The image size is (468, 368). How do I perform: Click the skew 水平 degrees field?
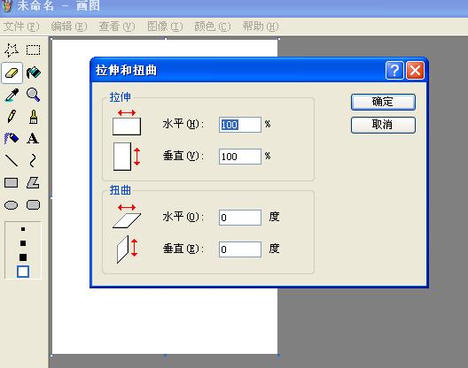[x=240, y=218]
